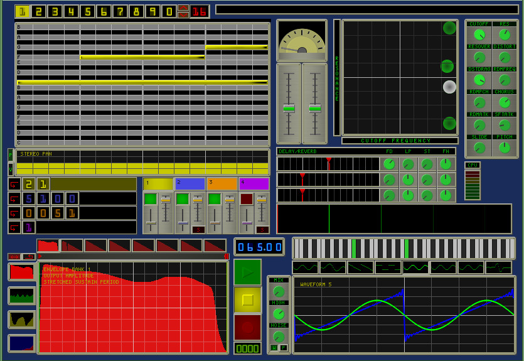The width and height of the screenshot is (524, 361).
Task: Click the NOISE knob near waveform
Action: pyautogui.click(x=279, y=337)
